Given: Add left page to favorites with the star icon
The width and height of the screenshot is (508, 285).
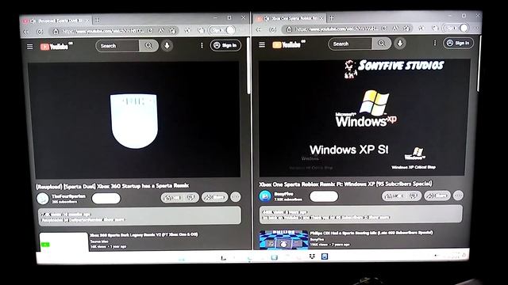Looking at the screenshot, I should [173, 31].
